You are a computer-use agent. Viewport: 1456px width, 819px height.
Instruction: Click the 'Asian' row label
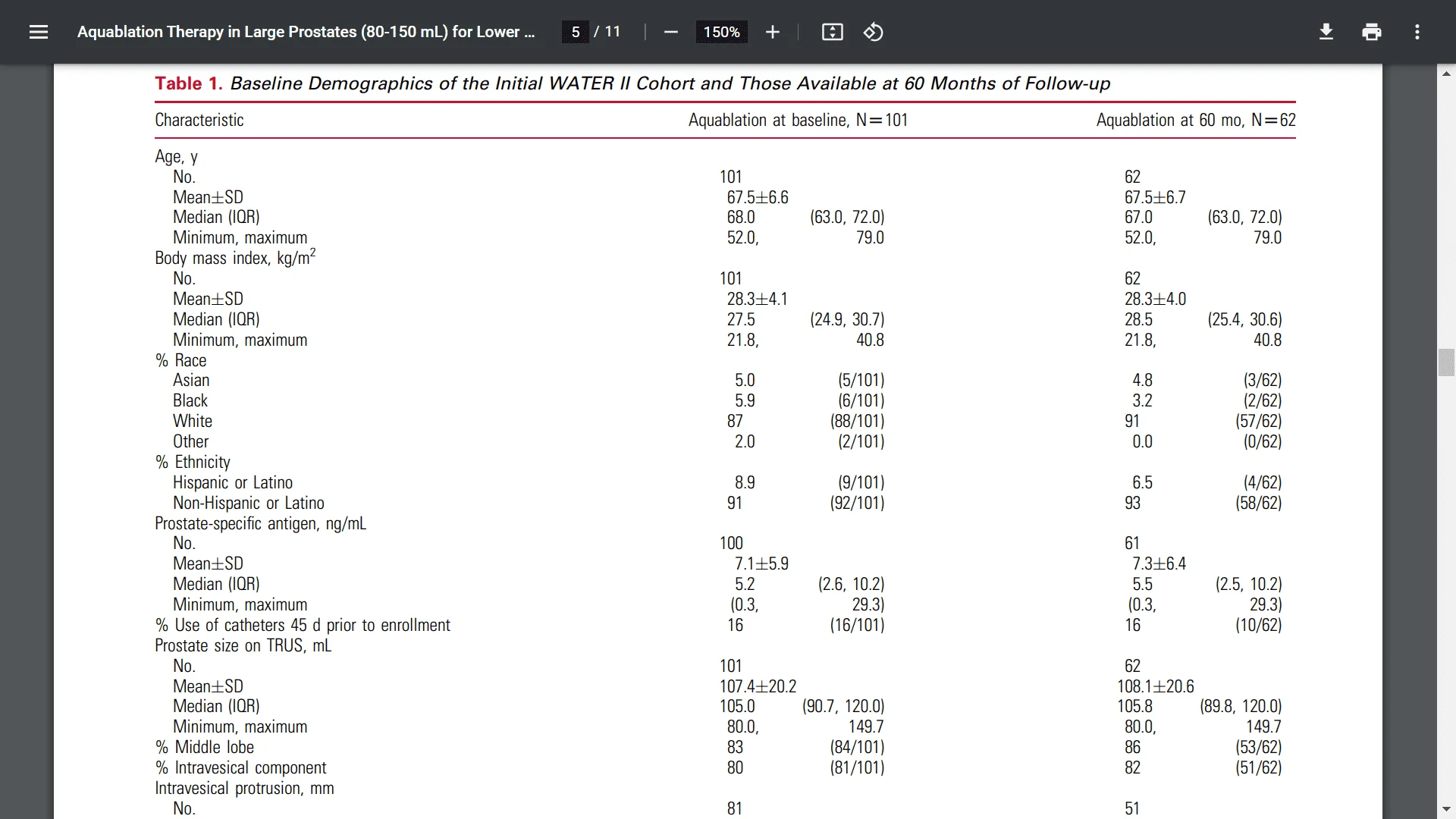tap(191, 381)
